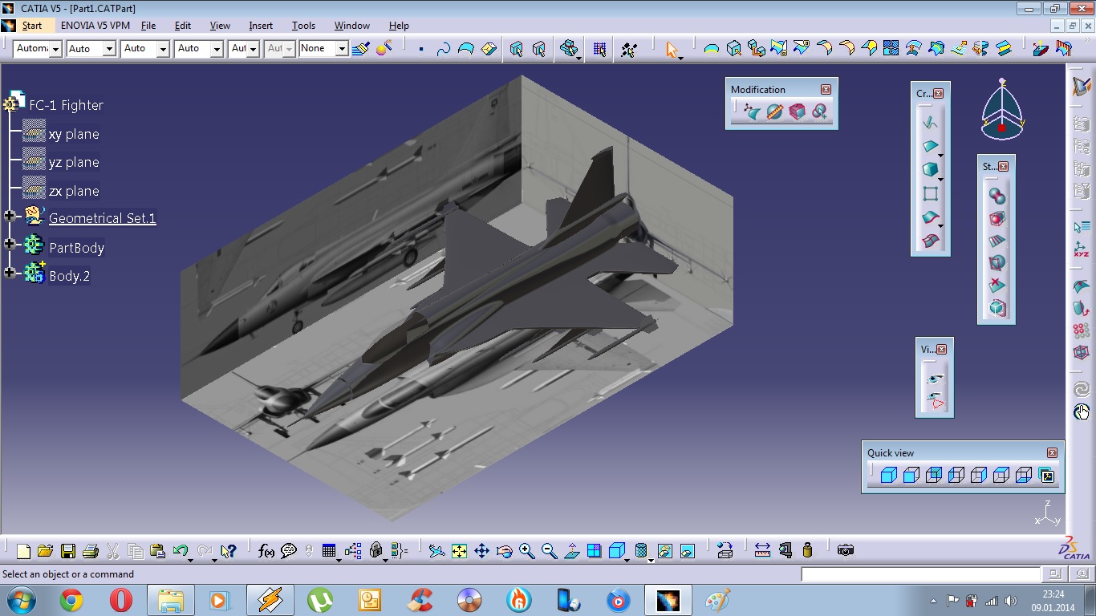Click the Rotate view icon
This screenshot has width=1096, height=616.
point(504,550)
